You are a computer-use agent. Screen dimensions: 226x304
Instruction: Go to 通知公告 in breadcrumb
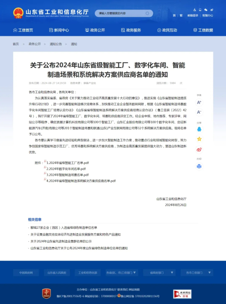coord(56,44)
